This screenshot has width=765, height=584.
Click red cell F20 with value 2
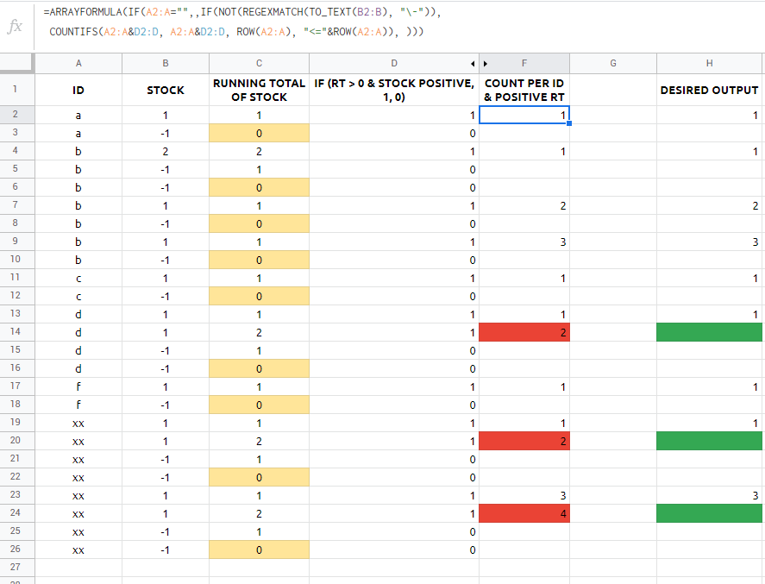[x=524, y=441]
